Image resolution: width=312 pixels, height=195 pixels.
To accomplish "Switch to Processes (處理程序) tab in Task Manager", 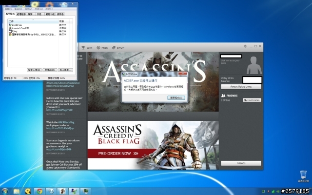I will tap(21, 14).
